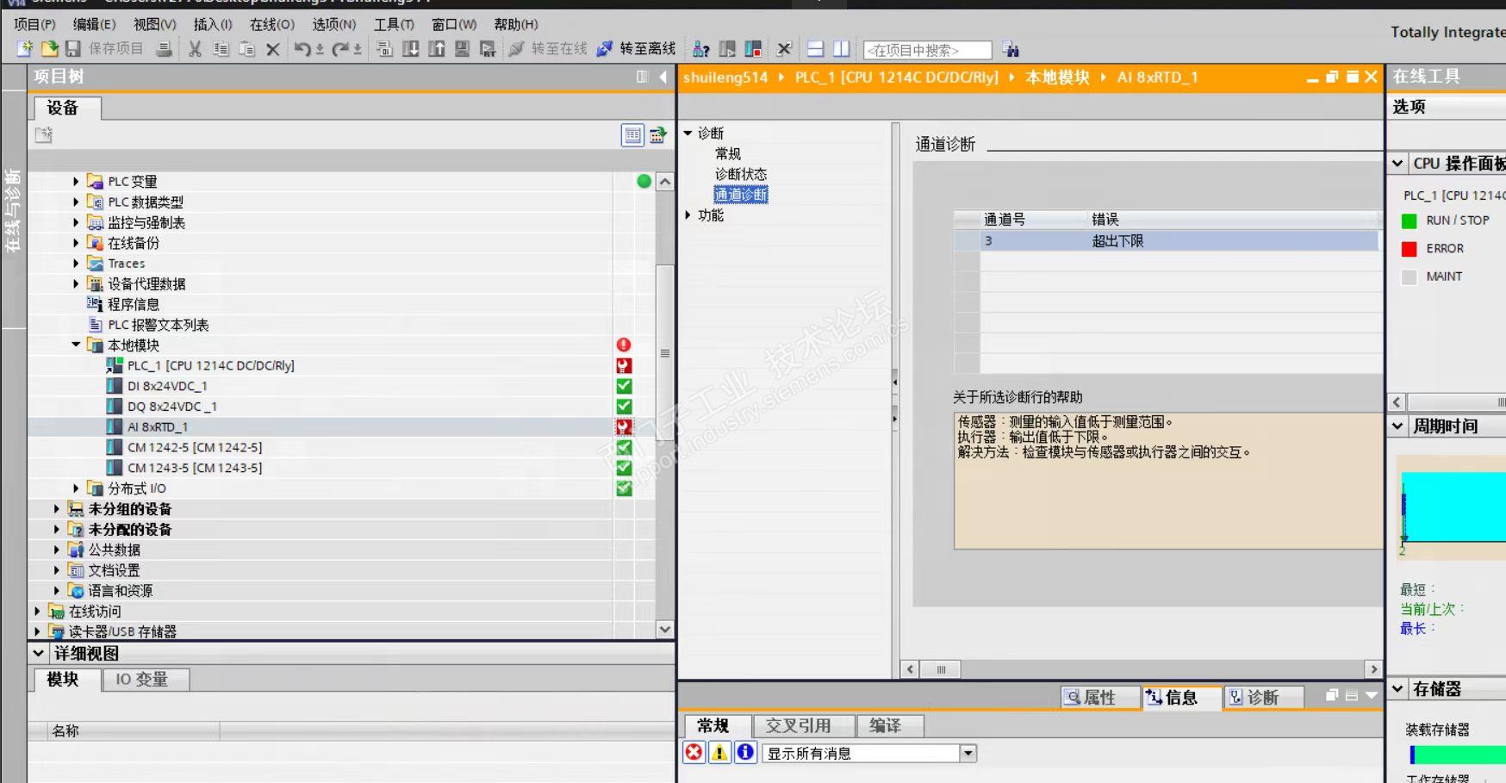Click the start runtime (RT) icon
The width and height of the screenshot is (1506, 783).
[x=488, y=49]
